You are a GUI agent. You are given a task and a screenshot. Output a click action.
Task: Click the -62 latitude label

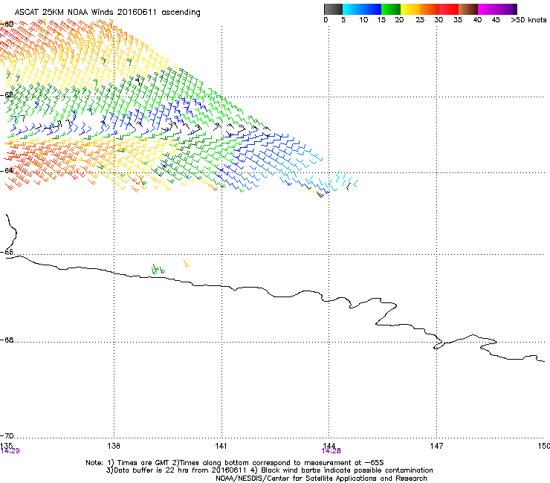coord(7,95)
